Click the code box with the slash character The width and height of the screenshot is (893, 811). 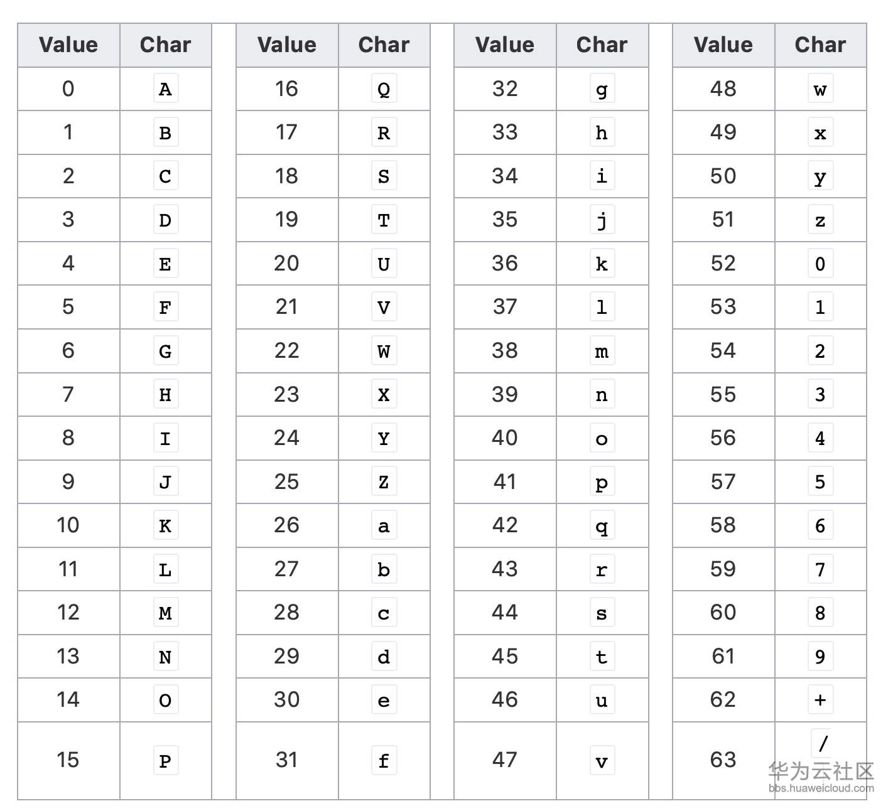click(x=823, y=743)
